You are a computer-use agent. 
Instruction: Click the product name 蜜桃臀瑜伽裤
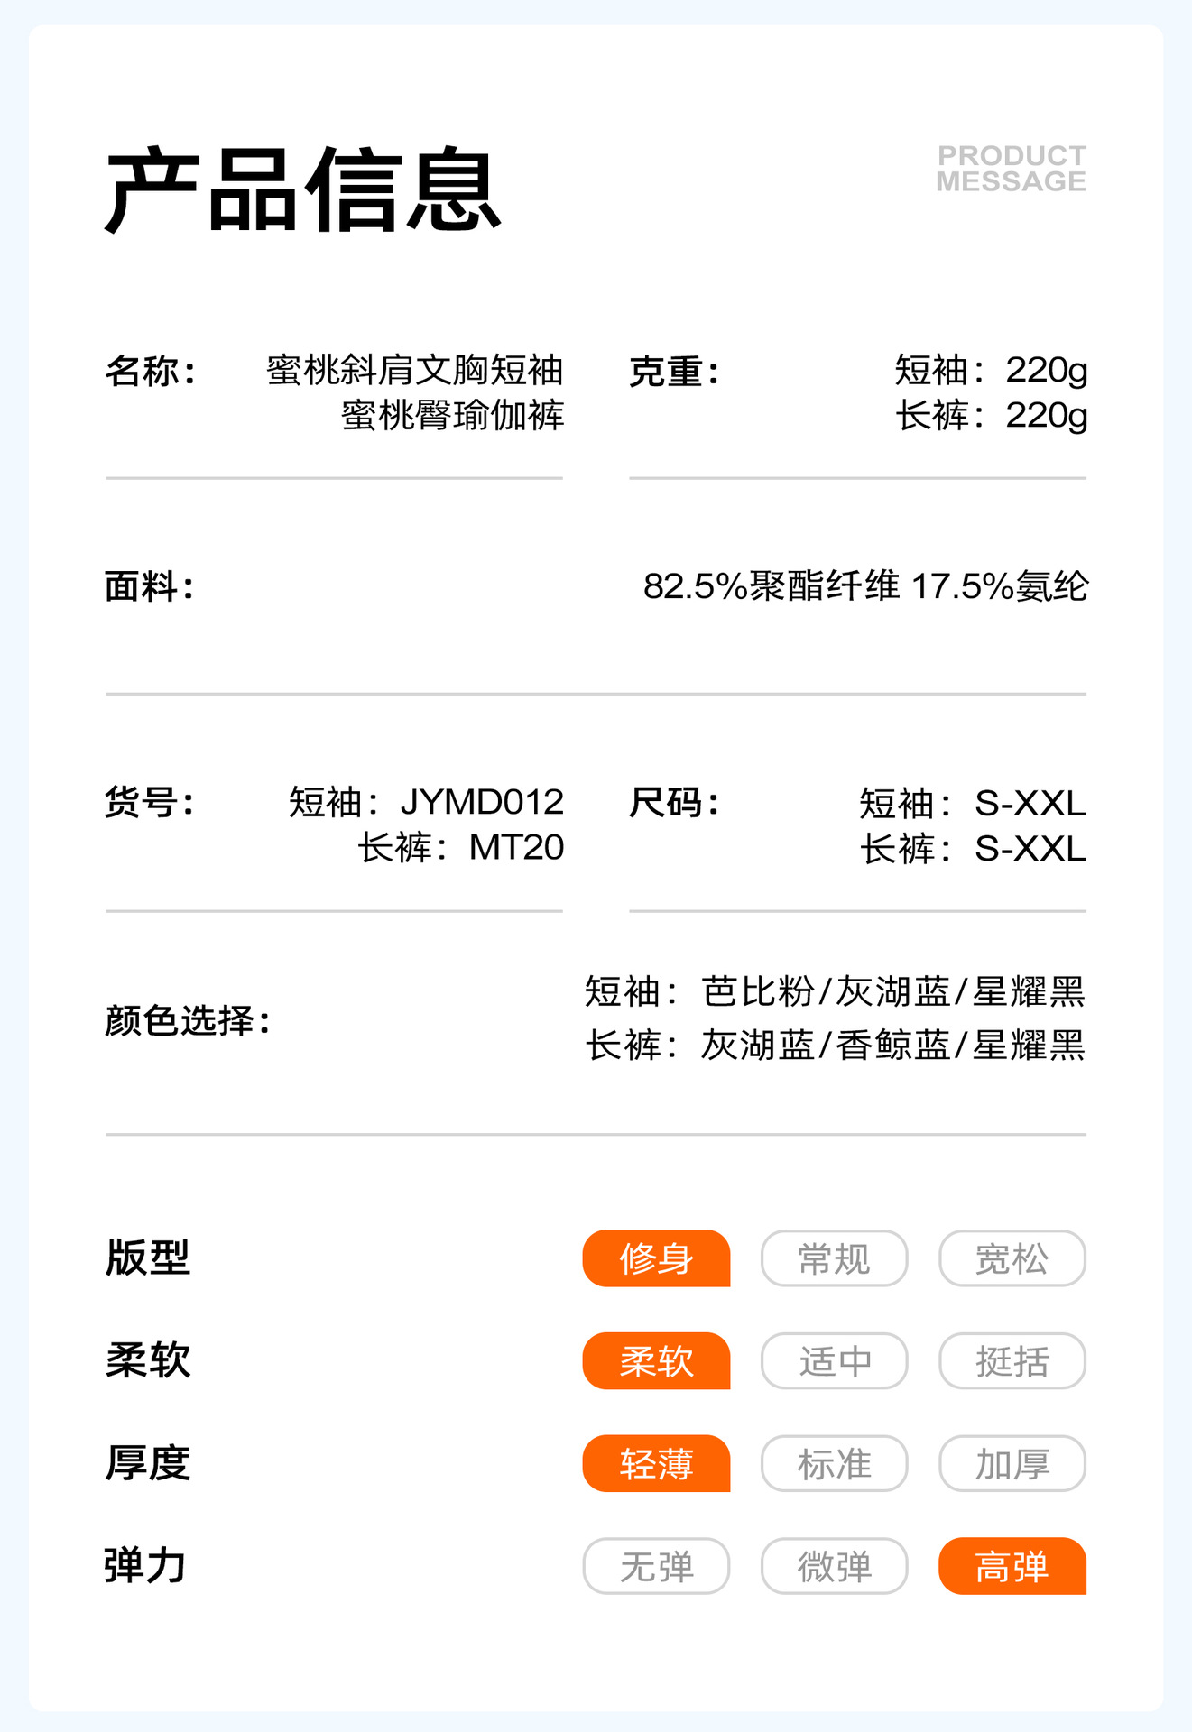(x=452, y=416)
